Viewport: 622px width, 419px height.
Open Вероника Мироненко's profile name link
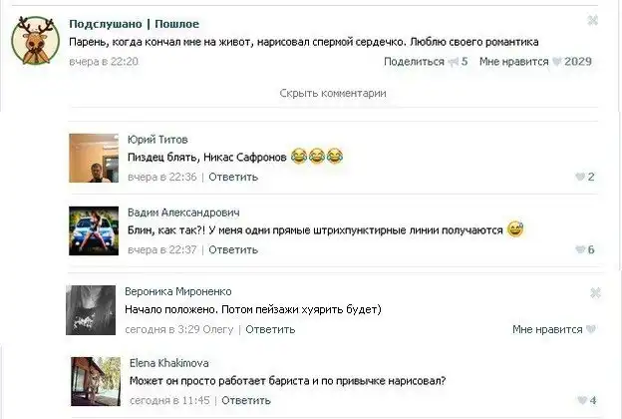coord(178,291)
